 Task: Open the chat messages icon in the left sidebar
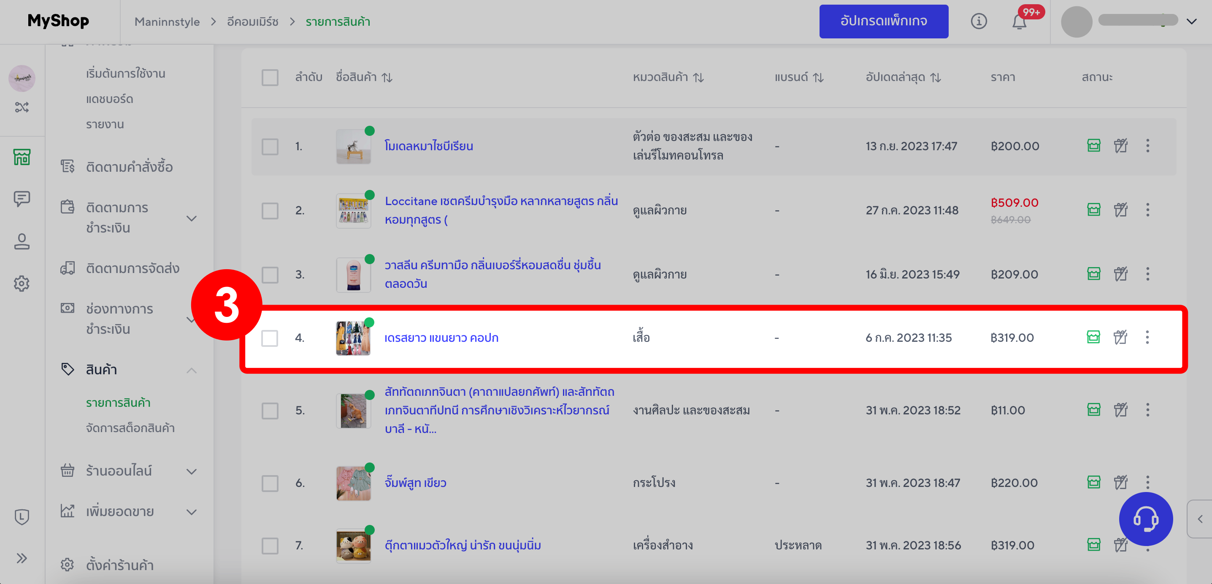click(22, 197)
